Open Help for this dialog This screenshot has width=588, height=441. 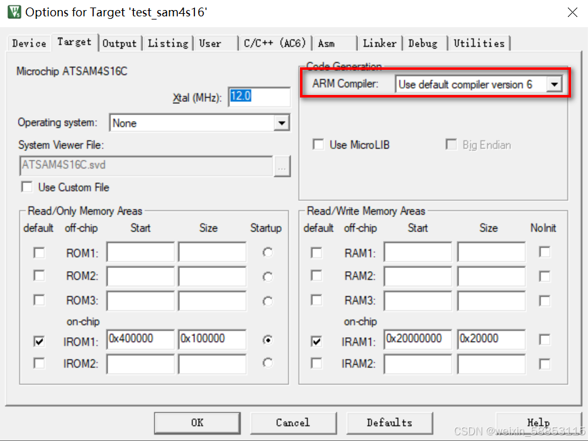[538, 423]
